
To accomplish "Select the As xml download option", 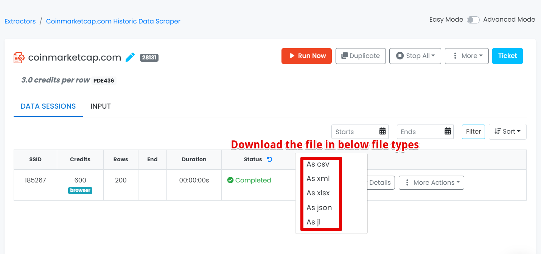I will coord(318,179).
